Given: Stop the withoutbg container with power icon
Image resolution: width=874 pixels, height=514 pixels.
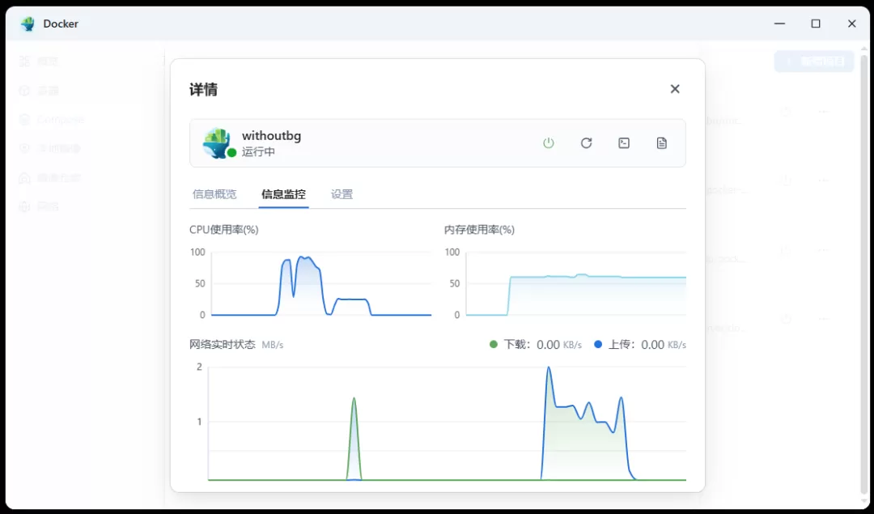Looking at the screenshot, I should [549, 143].
